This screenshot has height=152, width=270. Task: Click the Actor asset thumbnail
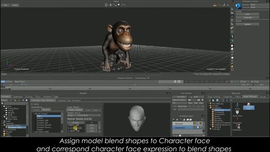coord(237,106)
